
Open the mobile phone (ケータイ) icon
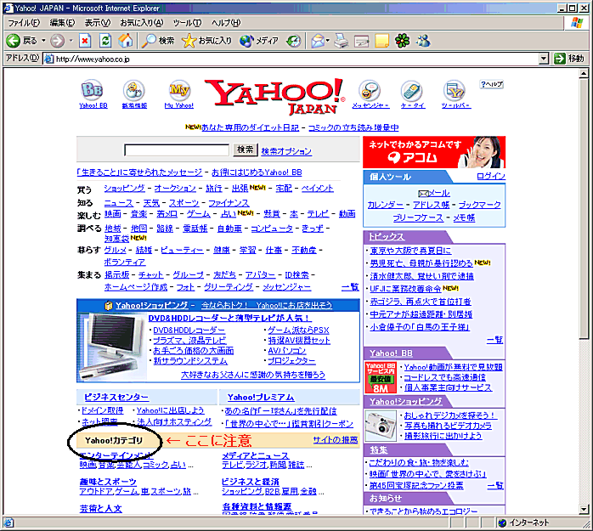click(x=411, y=91)
